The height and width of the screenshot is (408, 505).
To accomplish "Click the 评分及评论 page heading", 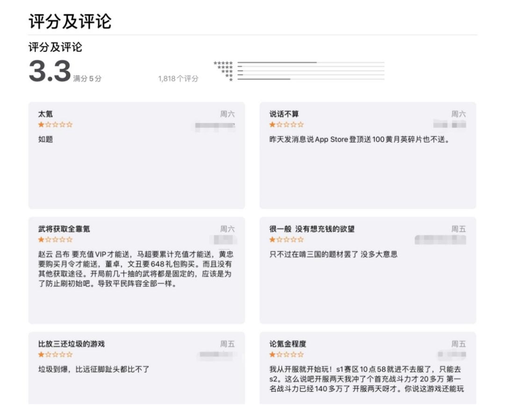I will click(x=70, y=21).
